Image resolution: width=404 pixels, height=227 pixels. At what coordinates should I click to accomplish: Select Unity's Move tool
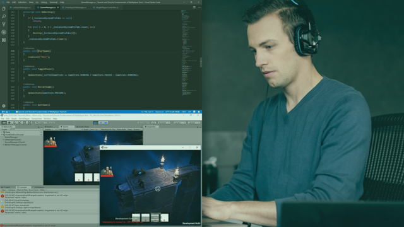tap(9, 123)
